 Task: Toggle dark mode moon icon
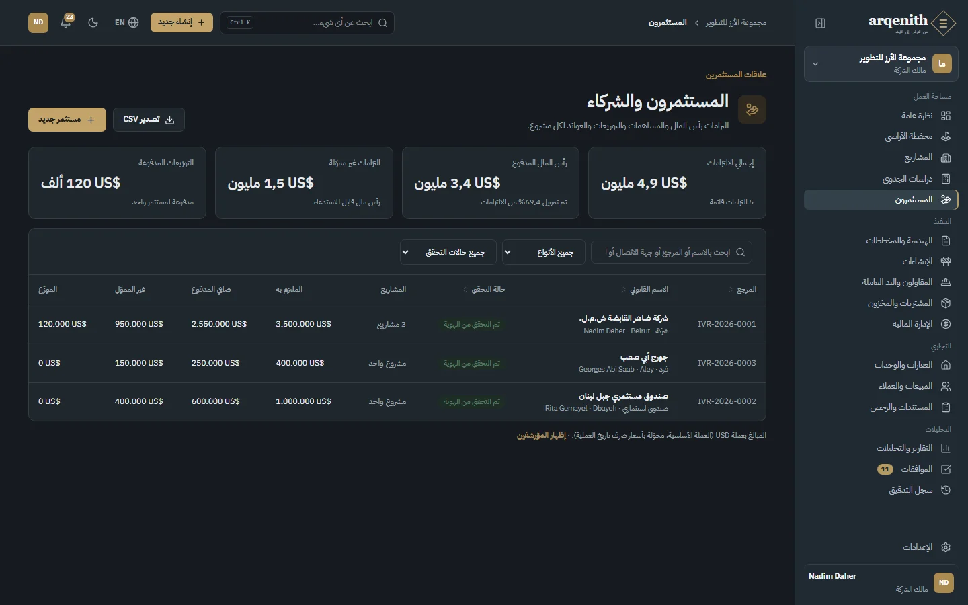click(x=93, y=22)
